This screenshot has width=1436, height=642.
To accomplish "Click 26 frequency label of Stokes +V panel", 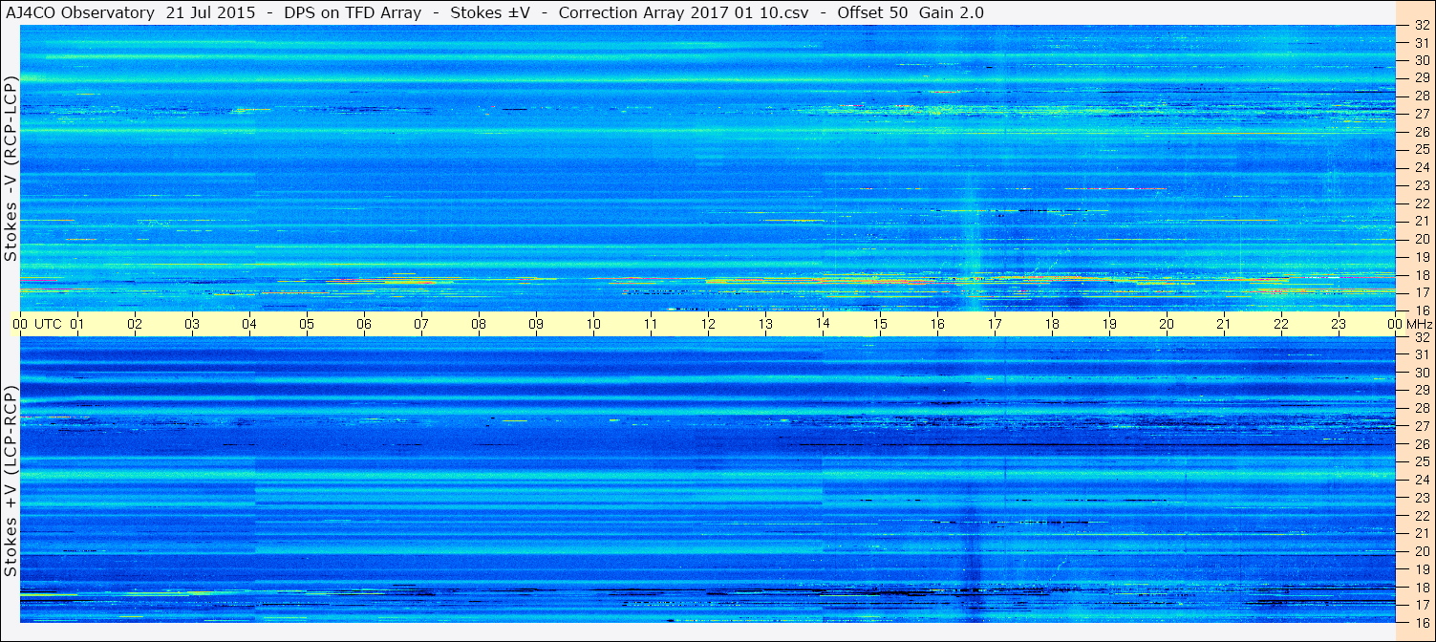I will pyautogui.click(x=1422, y=444).
